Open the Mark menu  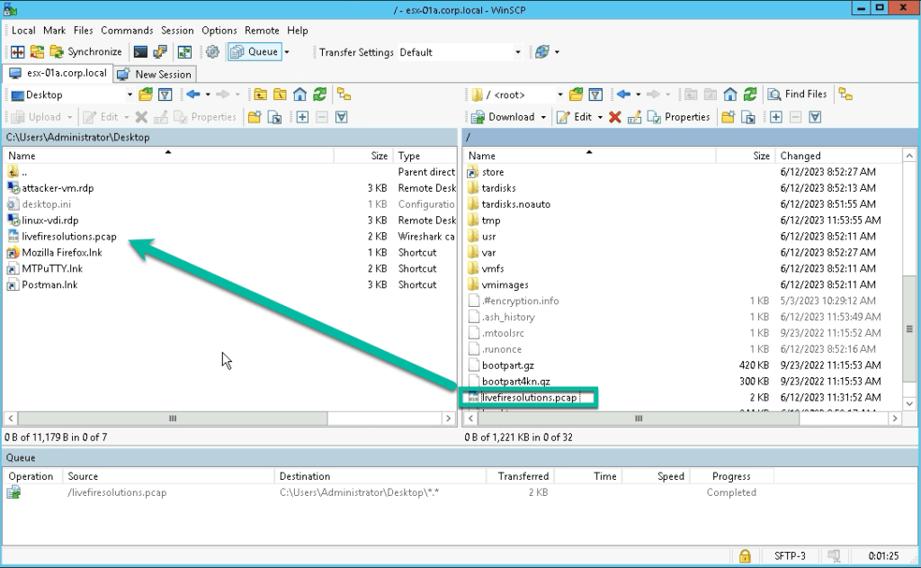tap(55, 31)
